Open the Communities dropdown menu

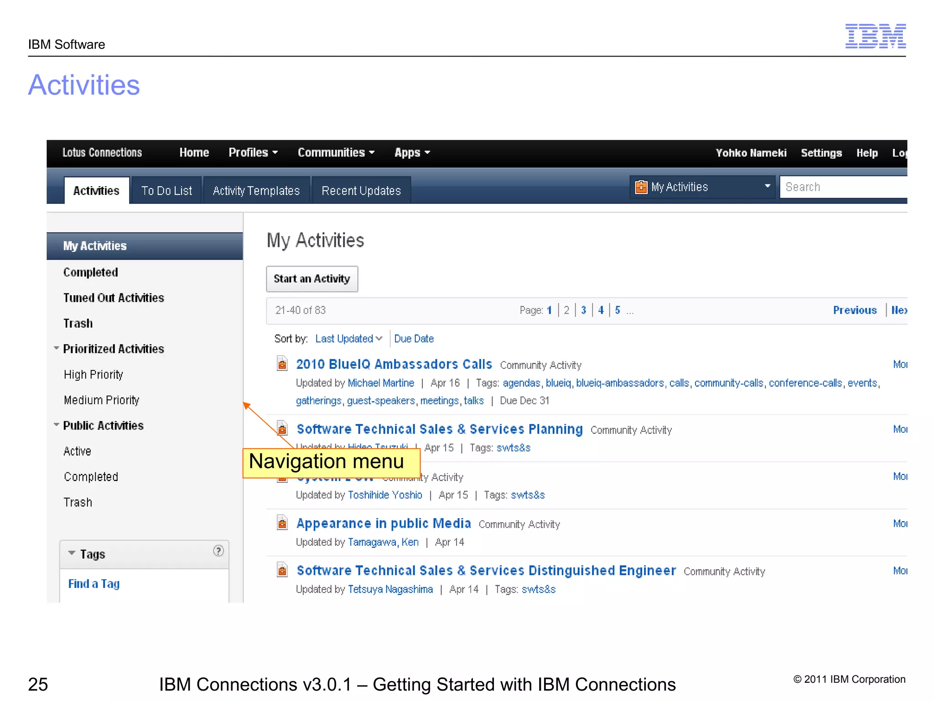point(336,152)
